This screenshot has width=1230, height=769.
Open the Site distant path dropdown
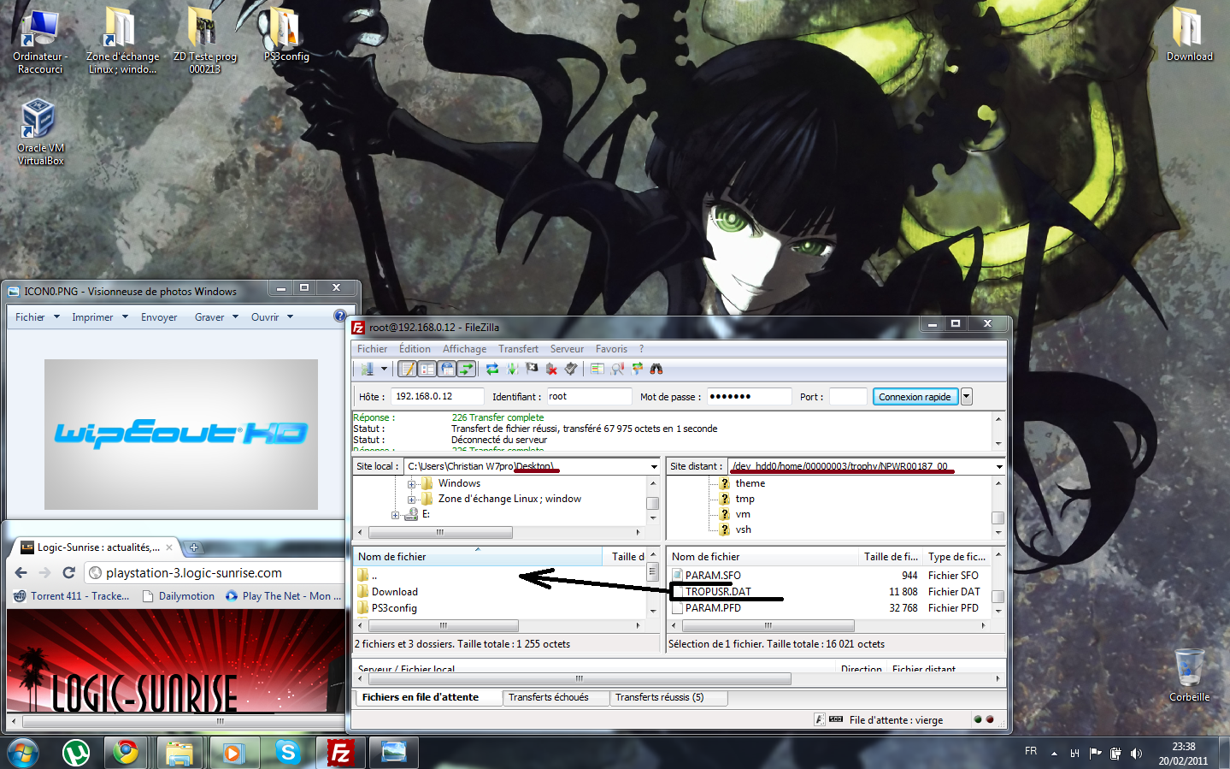coord(999,466)
